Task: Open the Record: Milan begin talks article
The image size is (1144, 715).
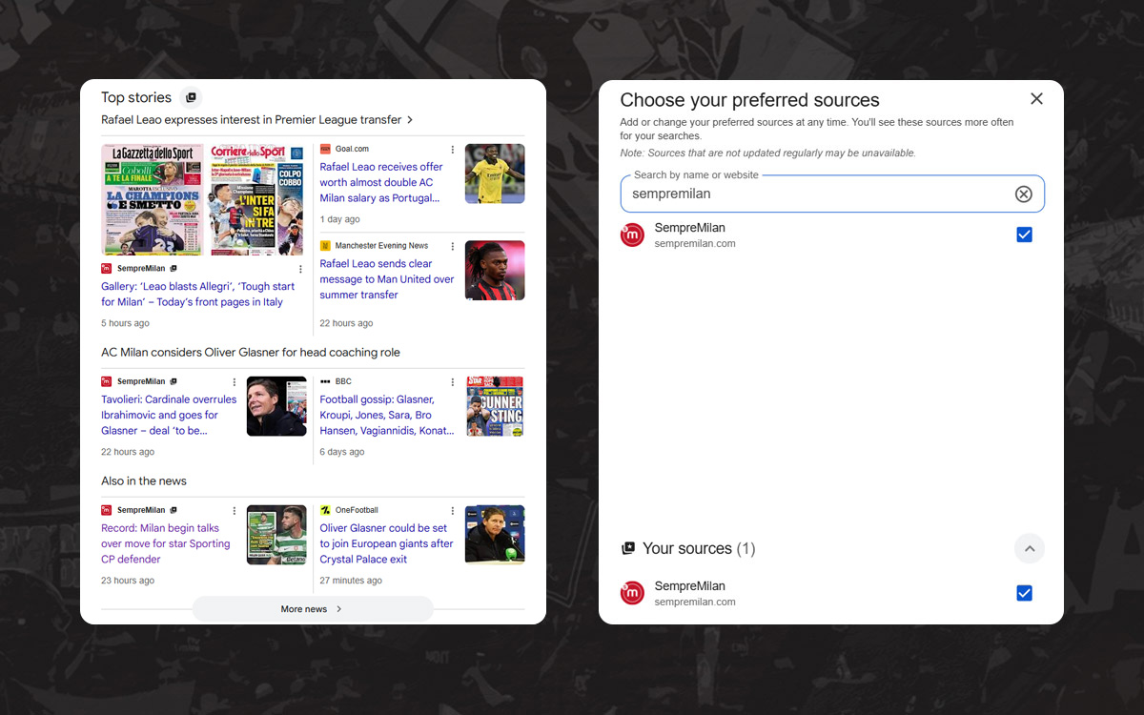Action: pos(166,543)
